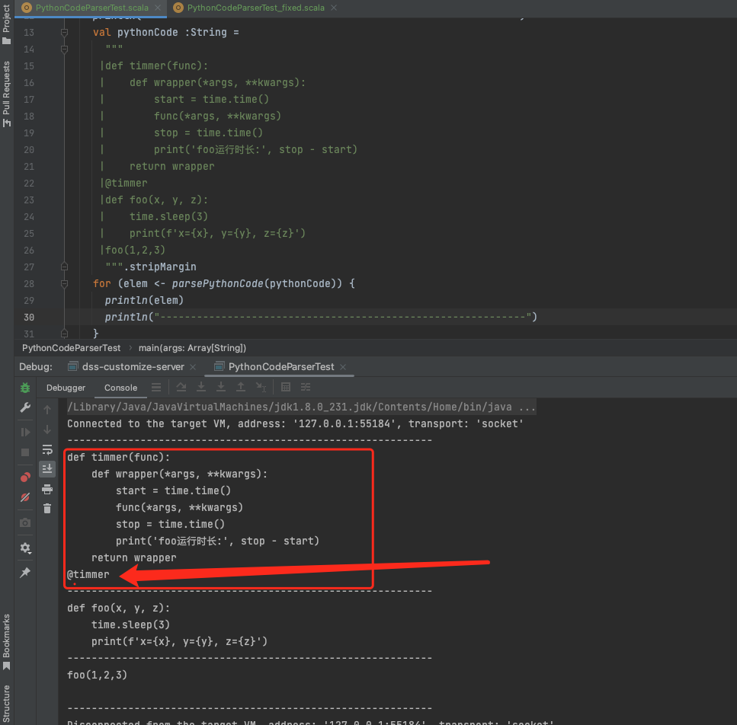737x725 pixels.
Task: Click console Down the Stack Trace arrow
Action: [x=47, y=430]
